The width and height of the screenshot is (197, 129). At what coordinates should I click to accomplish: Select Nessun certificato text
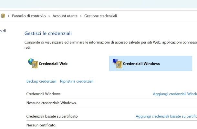click(x=41, y=125)
